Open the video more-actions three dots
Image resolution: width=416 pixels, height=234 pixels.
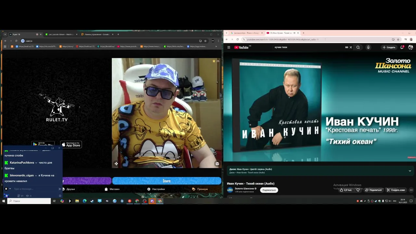[411, 190]
